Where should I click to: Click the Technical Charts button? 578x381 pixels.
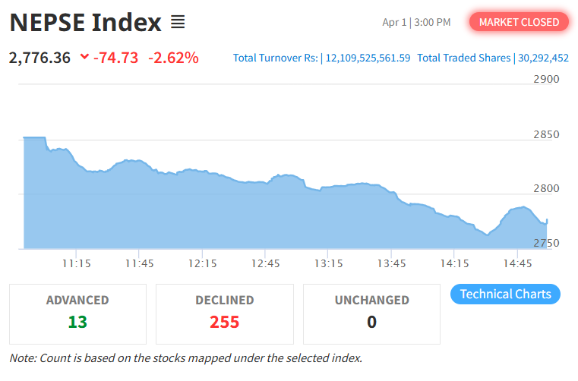click(x=505, y=294)
